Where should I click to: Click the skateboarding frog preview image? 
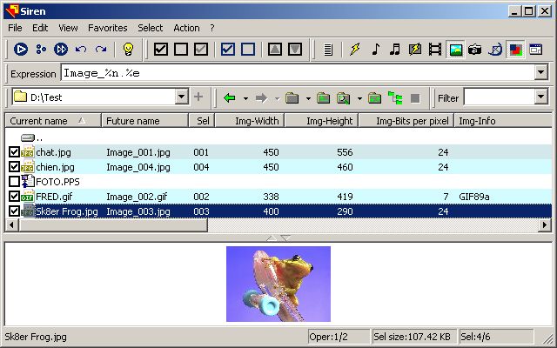[x=278, y=284]
